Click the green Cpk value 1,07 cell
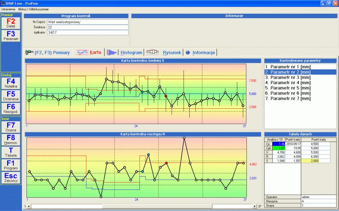This screenshot has height=211, width=339. [x=279, y=148]
